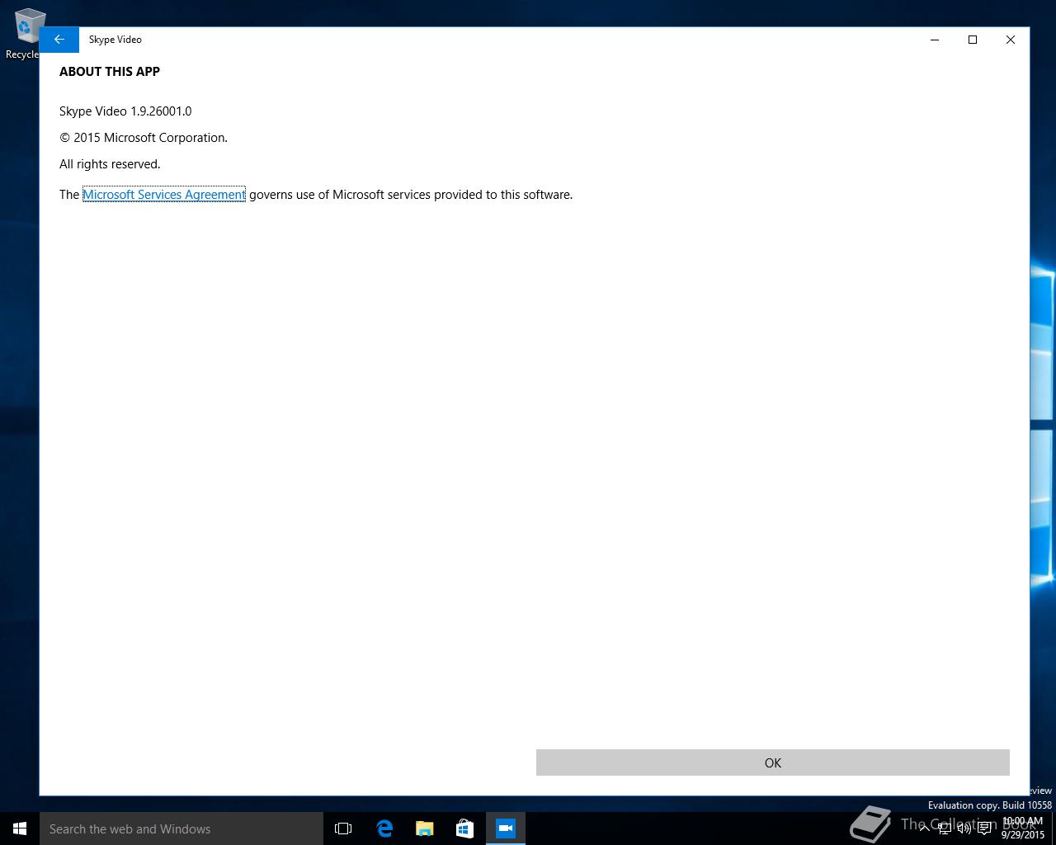Minimize the Skype Video window
Screen dimensions: 1056x845
click(x=935, y=40)
